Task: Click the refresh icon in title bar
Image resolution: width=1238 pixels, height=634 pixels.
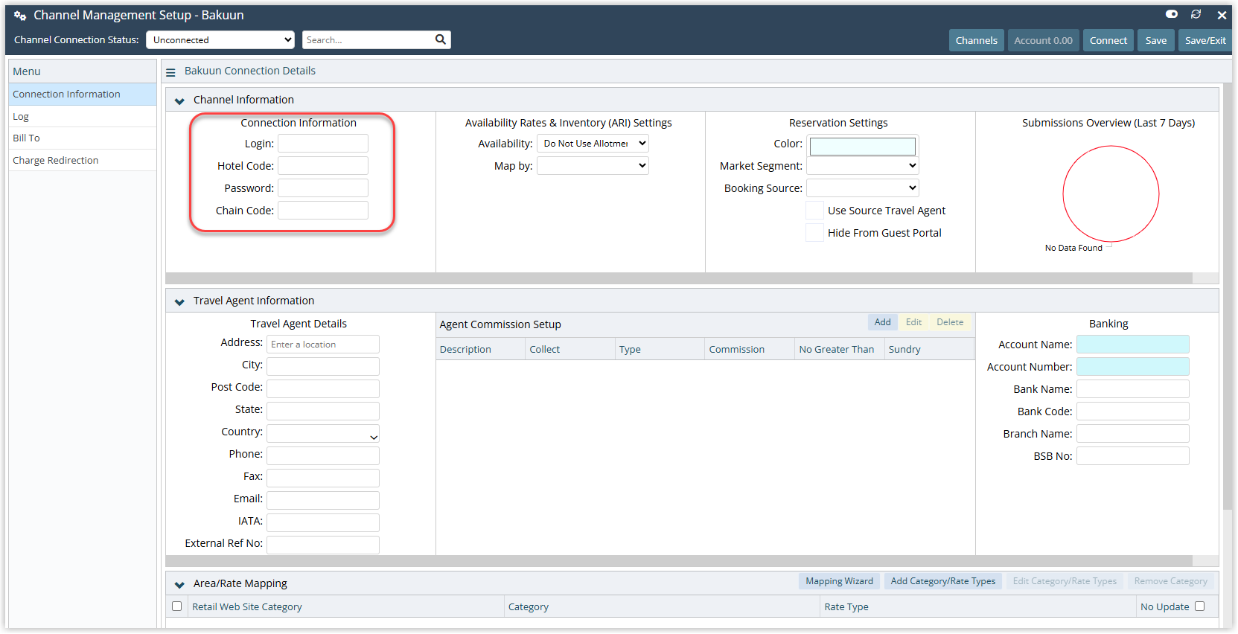Action: click(x=1196, y=14)
